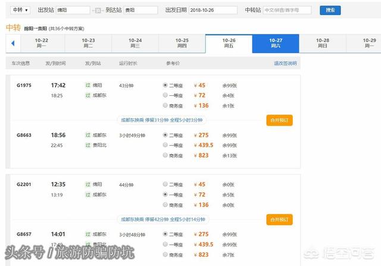Screen dimensions: 381x266
Task: Choose 一等座 ¥439.5 radio for train G8663
Action: tap(165, 145)
